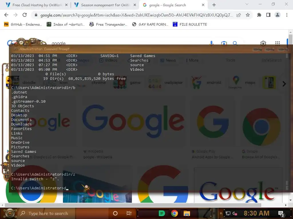Filter images by the android chip
The height and width of the screenshot is (219, 293).
pyautogui.click(x=206, y=82)
